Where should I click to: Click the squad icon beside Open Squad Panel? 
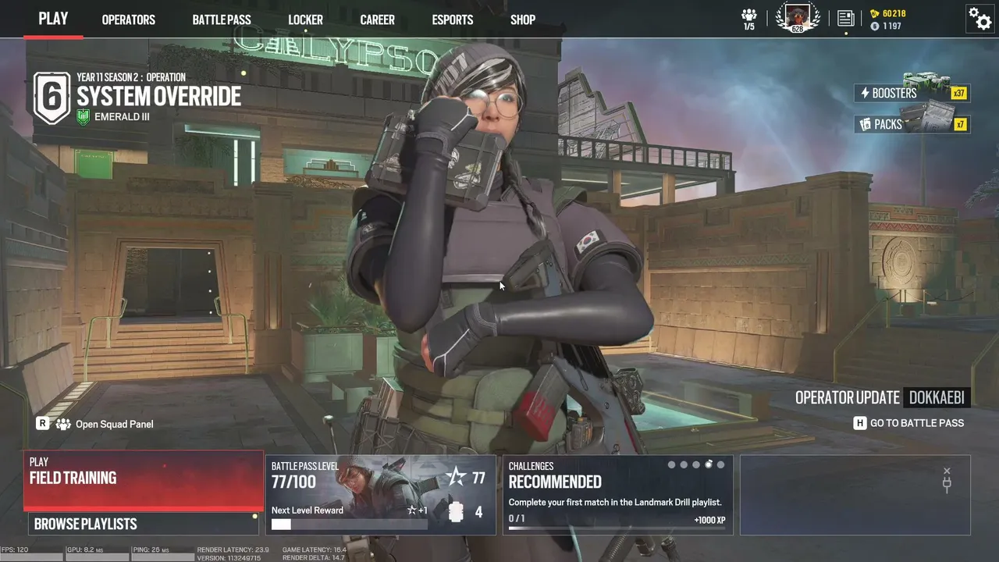pyautogui.click(x=63, y=424)
